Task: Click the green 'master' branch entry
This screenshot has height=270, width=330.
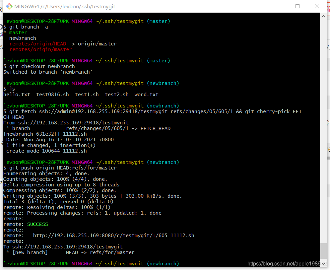Action: (18, 33)
